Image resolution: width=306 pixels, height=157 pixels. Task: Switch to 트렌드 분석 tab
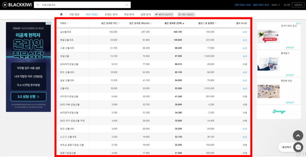pos(111,14)
